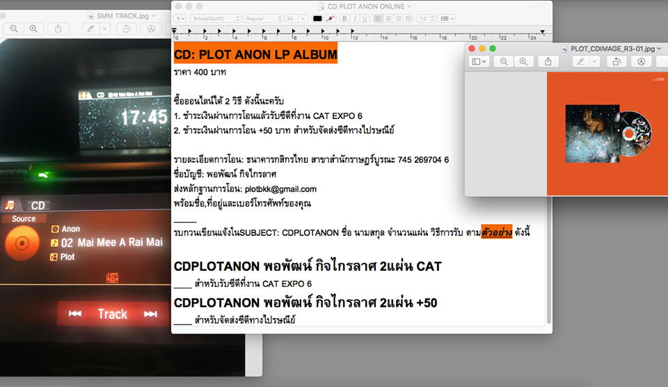
Task: Click CD PLOT ANON ONLINE document icon
Action: click(x=321, y=6)
